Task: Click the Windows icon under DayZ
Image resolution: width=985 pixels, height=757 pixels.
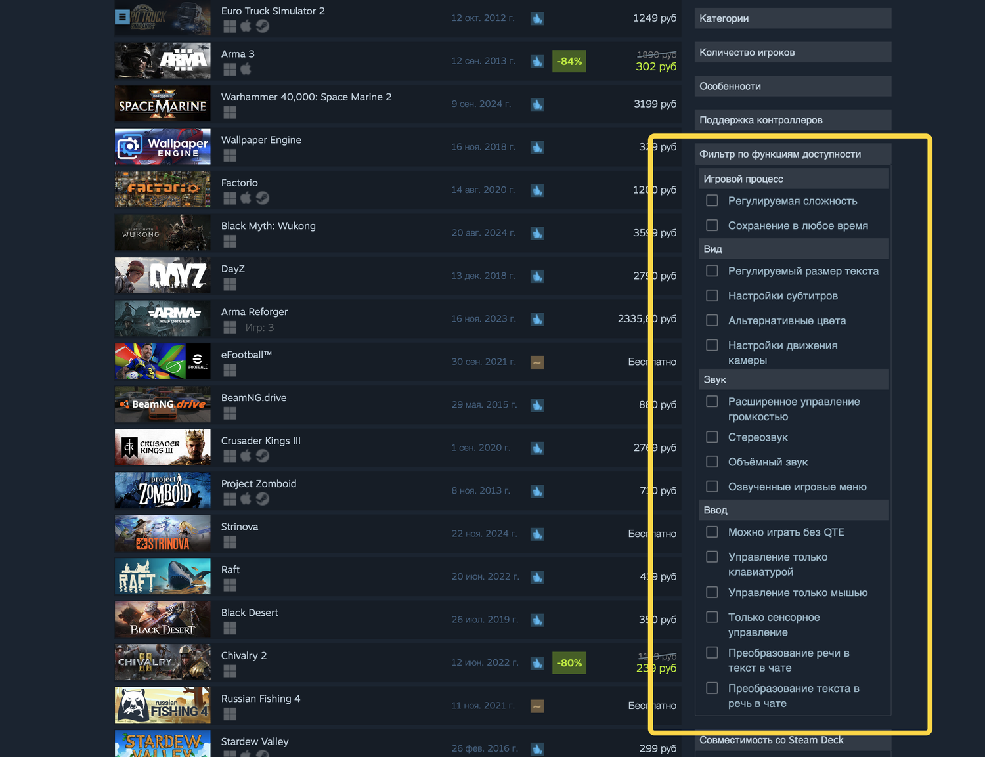Action: pos(230,284)
